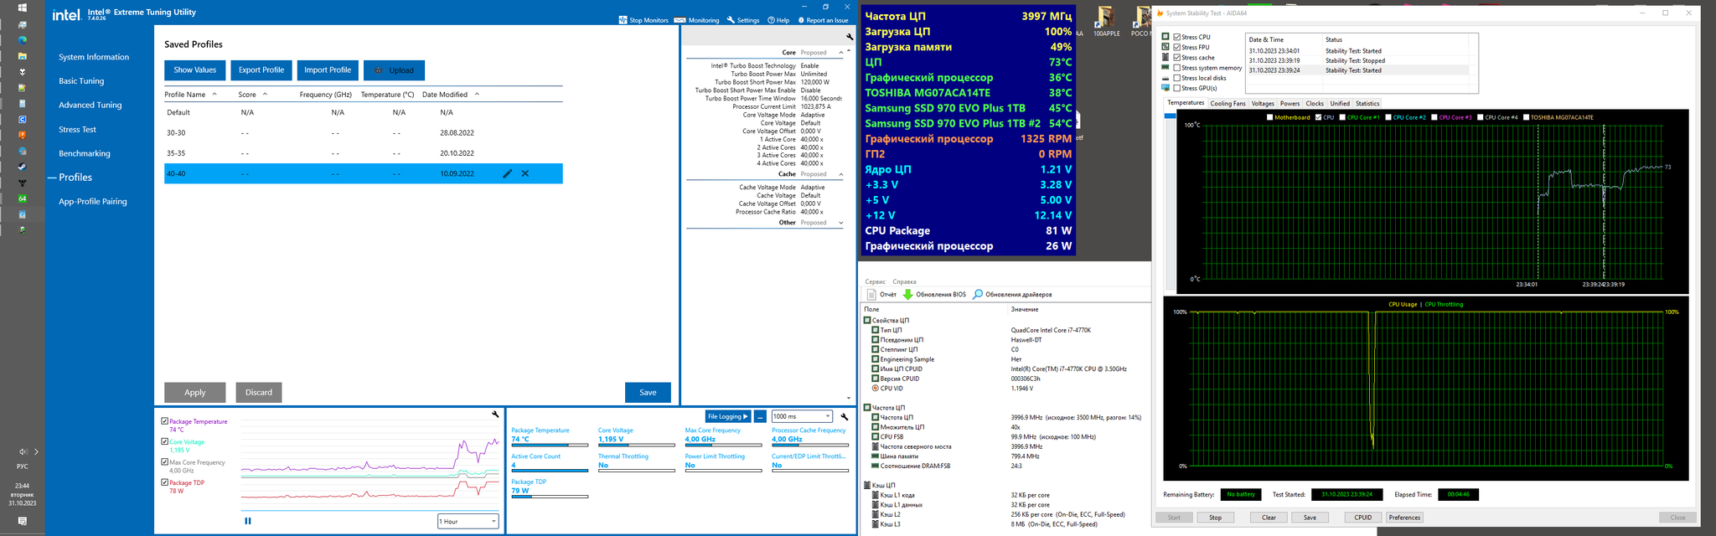Click the pencil edit icon on profile 40-40

point(507,173)
